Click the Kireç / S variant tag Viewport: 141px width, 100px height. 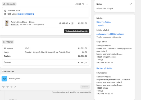(15, 25)
